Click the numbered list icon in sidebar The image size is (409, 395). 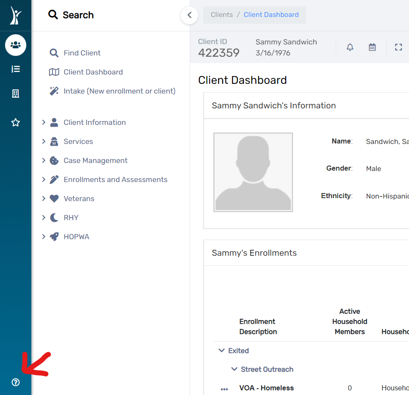pyautogui.click(x=16, y=69)
